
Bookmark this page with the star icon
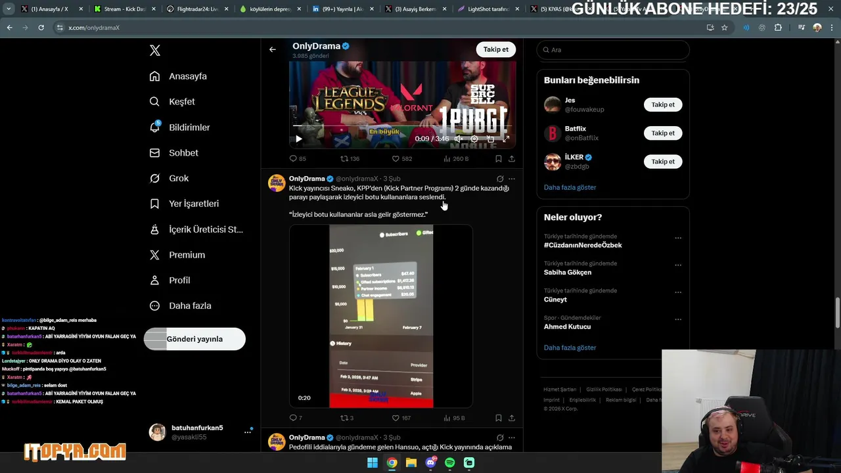coord(724,28)
